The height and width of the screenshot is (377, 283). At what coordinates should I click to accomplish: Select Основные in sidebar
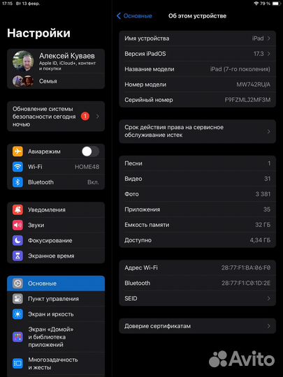pyautogui.click(x=56, y=283)
